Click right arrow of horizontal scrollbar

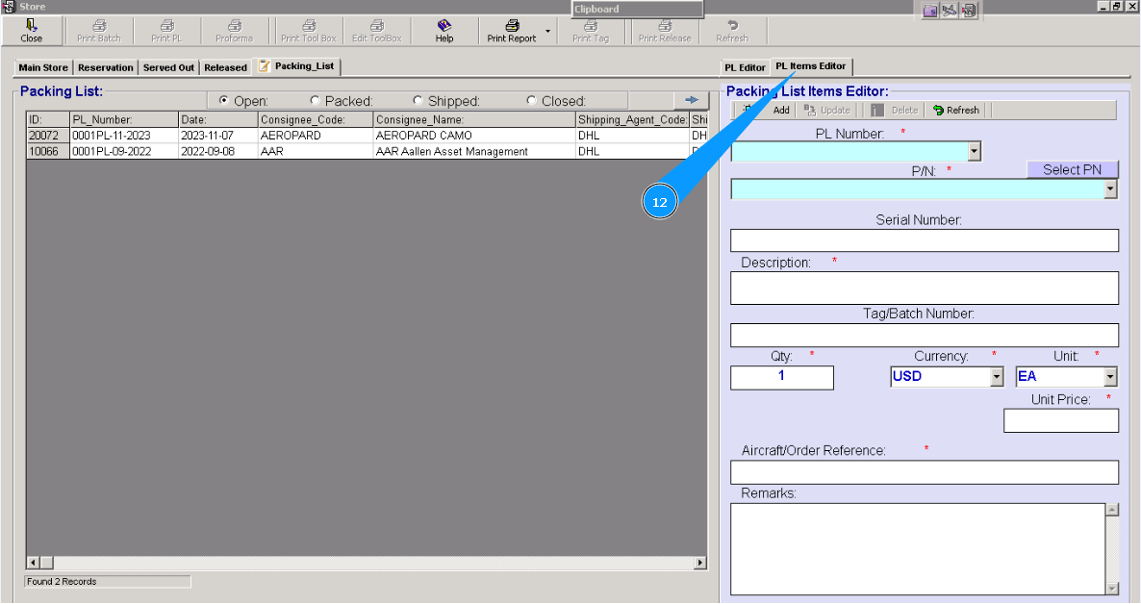[700, 563]
